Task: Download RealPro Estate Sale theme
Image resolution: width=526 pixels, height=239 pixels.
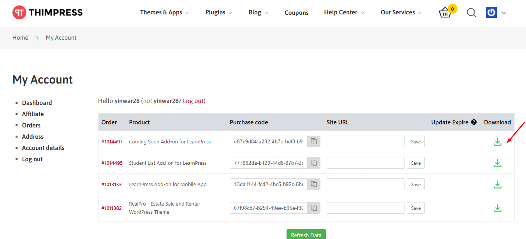Action: coord(497,208)
